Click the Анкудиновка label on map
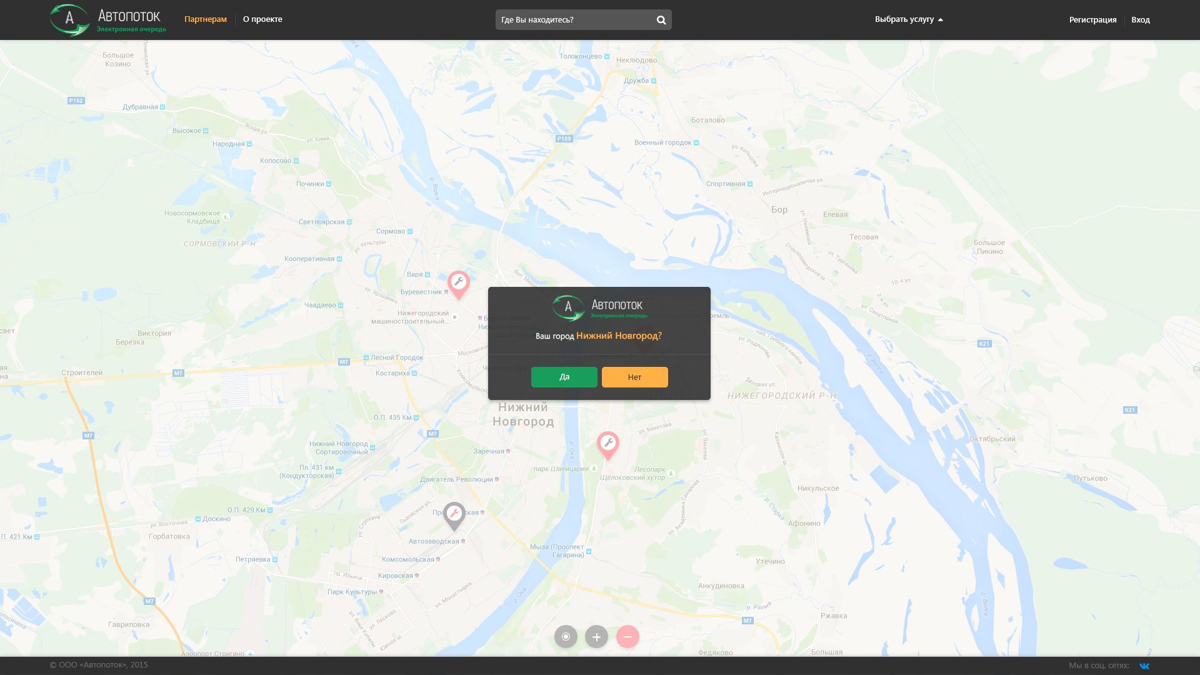This screenshot has width=1200, height=675. pyautogui.click(x=721, y=586)
